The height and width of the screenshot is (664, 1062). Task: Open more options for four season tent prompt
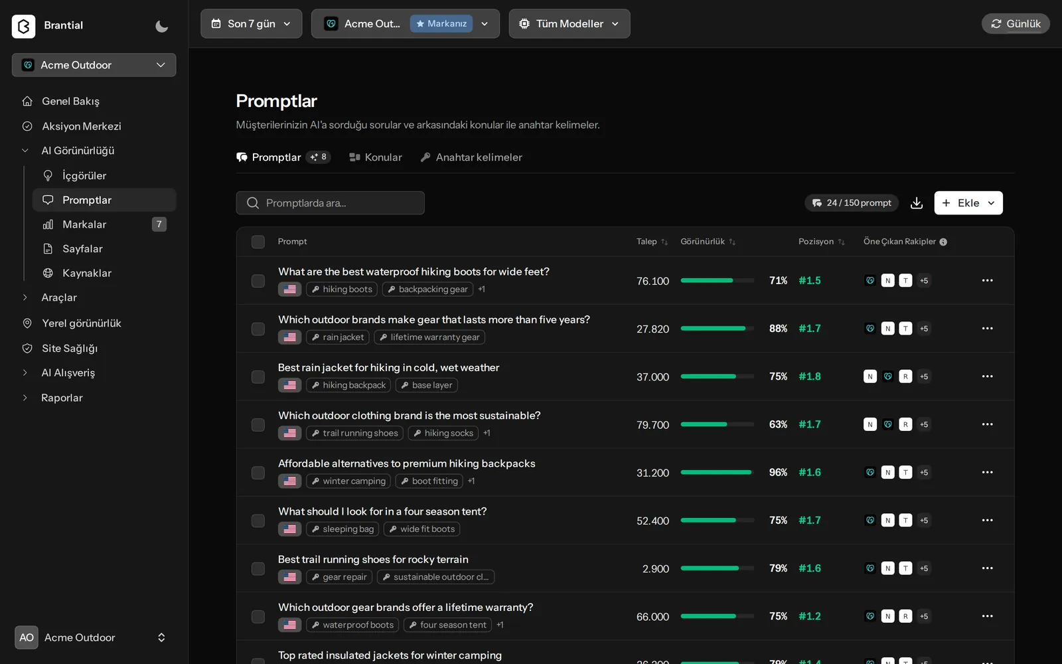pyautogui.click(x=987, y=521)
